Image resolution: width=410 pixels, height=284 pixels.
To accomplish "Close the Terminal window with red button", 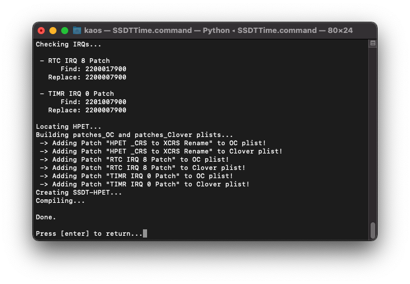I will coord(41,31).
